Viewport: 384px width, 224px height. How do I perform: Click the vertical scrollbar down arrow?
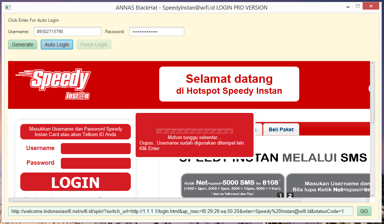tap(373, 195)
